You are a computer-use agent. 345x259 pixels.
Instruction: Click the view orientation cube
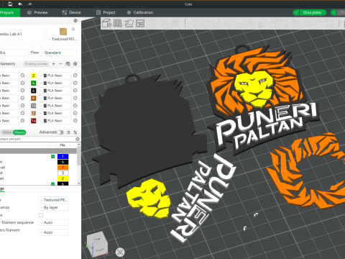(x=97, y=245)
